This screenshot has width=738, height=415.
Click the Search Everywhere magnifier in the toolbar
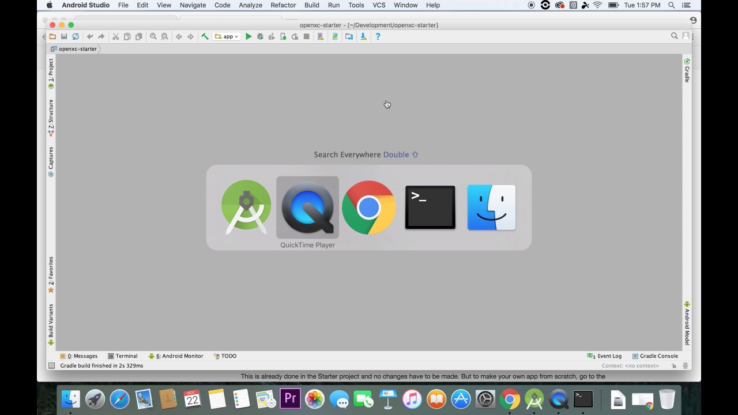click(x=674, y=36)
